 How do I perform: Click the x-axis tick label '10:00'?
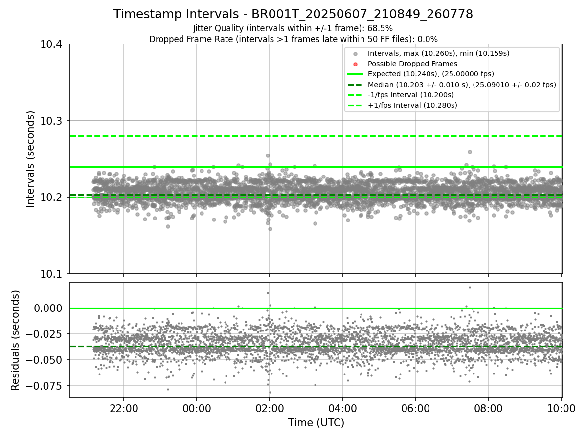pyautogui.click(x=561, y=408)
